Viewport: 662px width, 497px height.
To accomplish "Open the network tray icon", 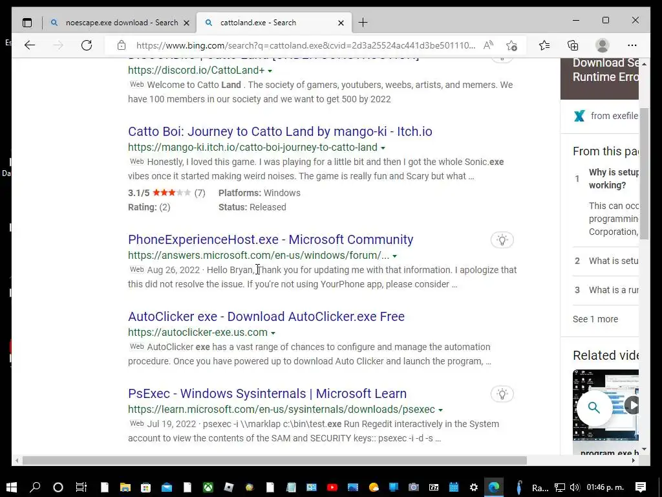I will point(560,487).
